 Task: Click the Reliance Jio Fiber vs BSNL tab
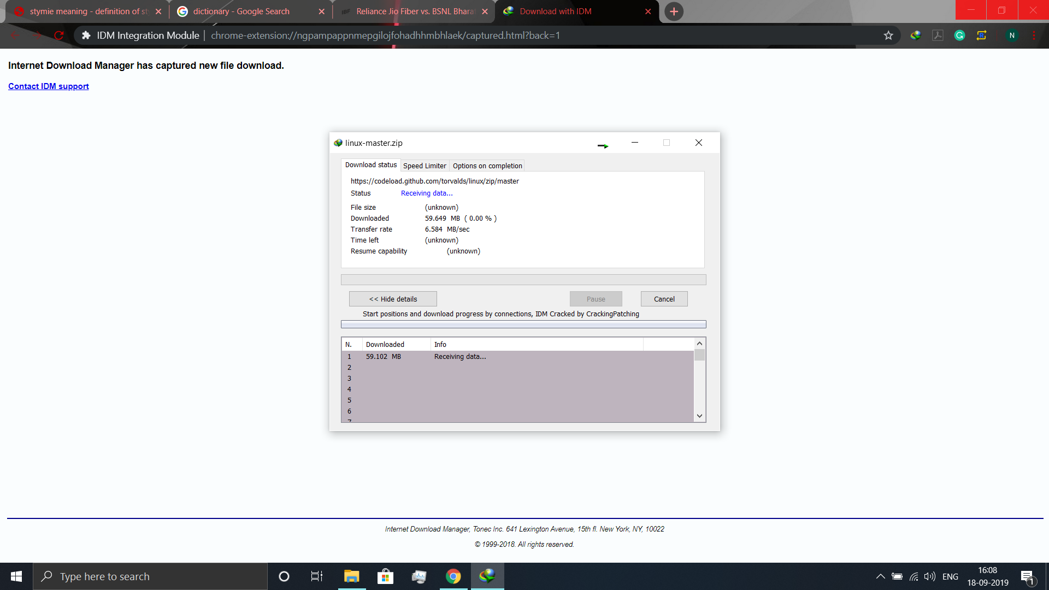click(x=415, y=11)
